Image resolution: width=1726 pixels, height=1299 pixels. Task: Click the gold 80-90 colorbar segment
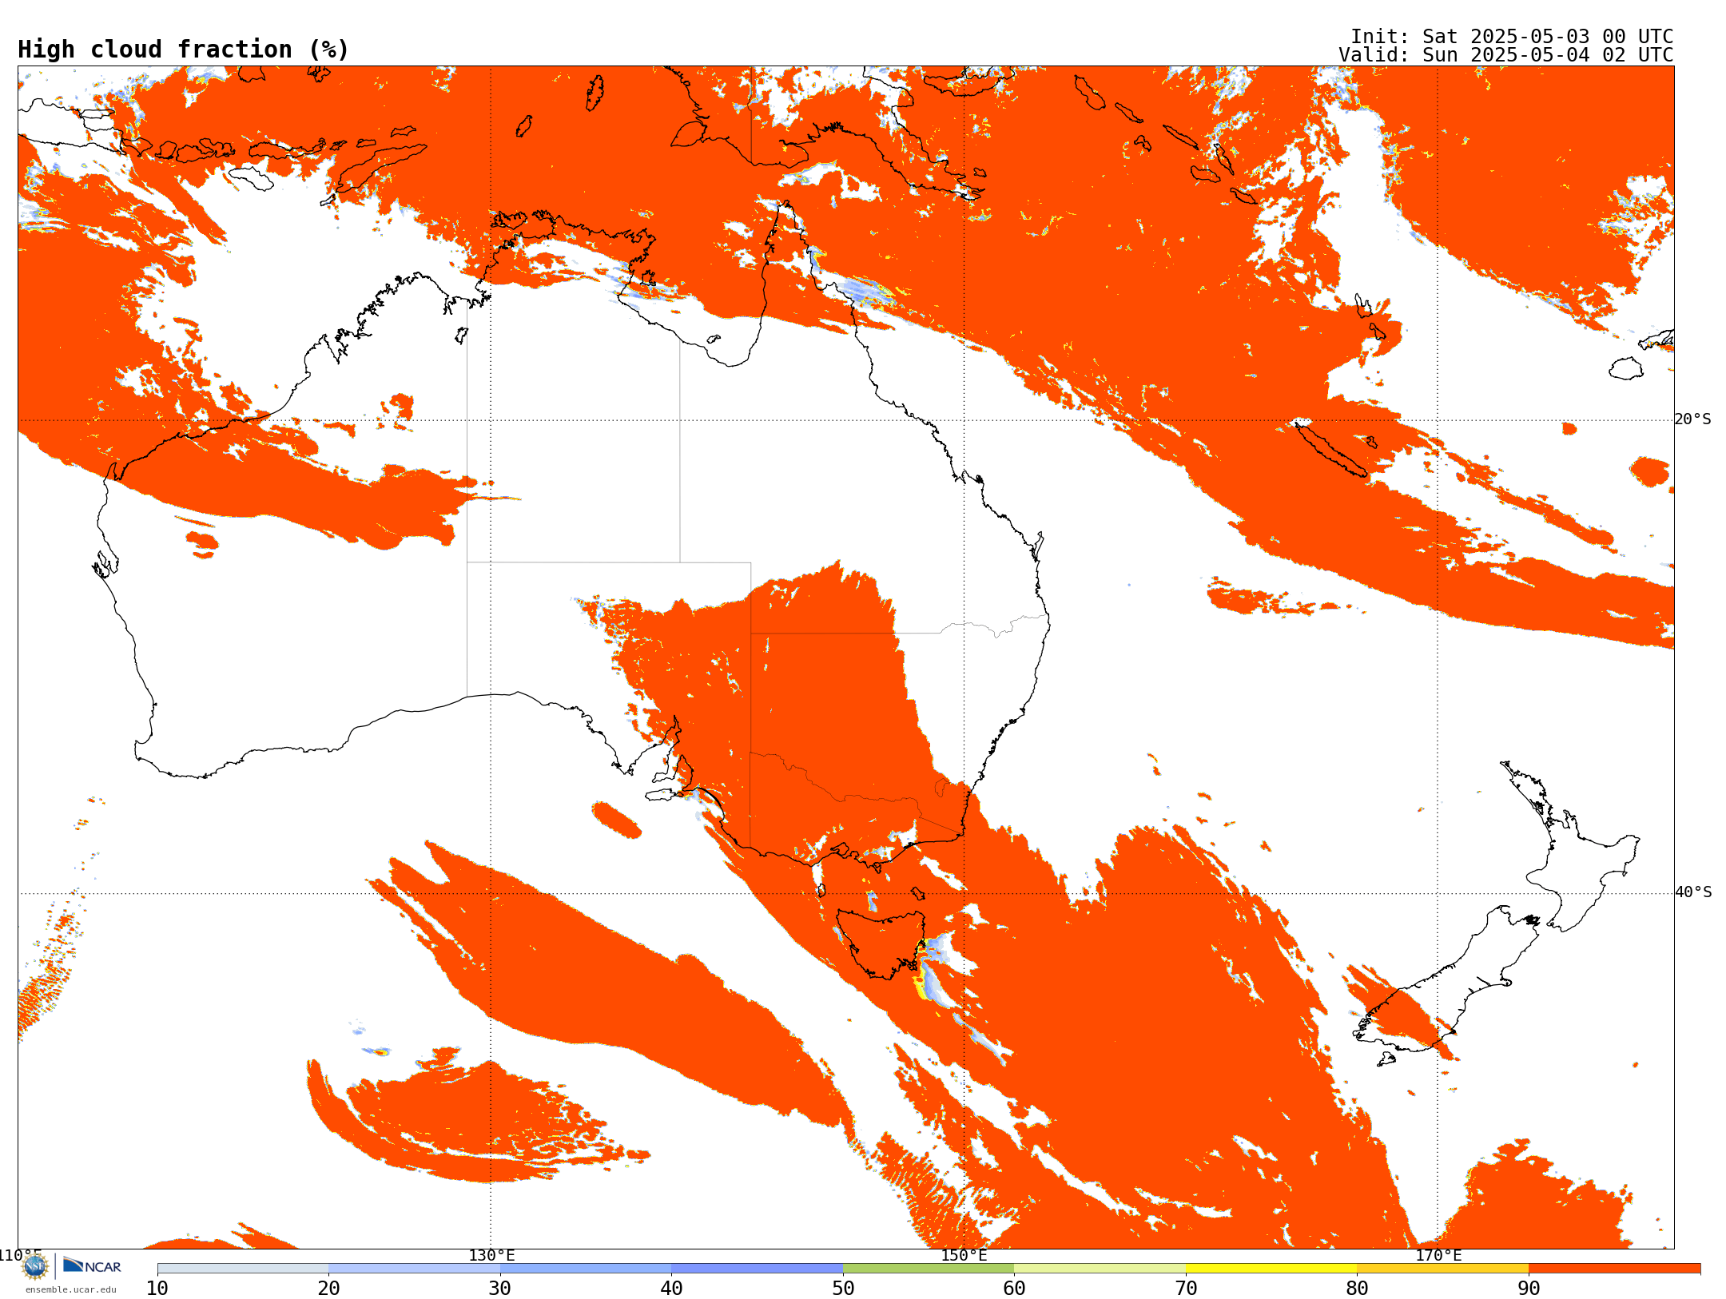click(1442, 1269)
